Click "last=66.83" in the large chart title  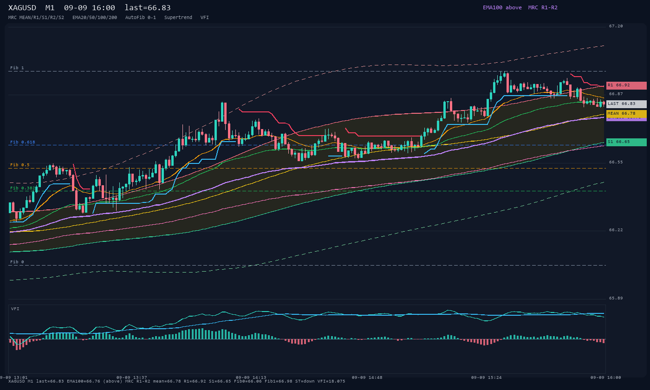coord(148,8)
